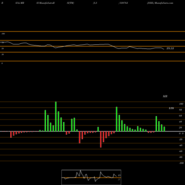Click the 70 level label on RSI axis
This screenshot has height=185, width=185.
click(3, 43)
